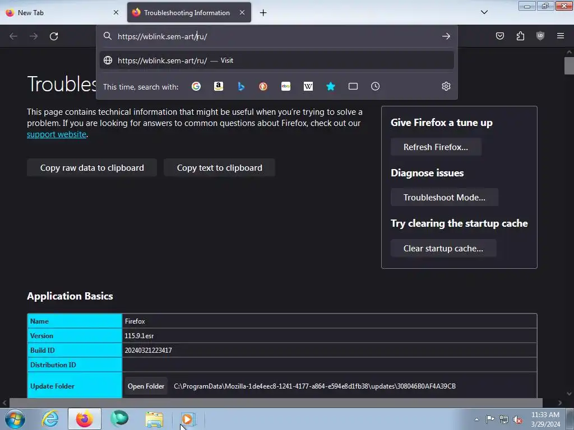Screen dimensions: 574x430
Task: Click the Refresh Firefox button
Action: click(x=436, y=147)
